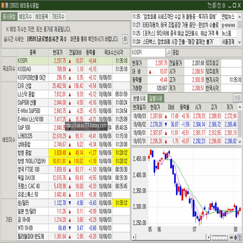Click the chart zoom-out minus icon
The height and width of the screenshot is (243, 243).
[231, 237]
